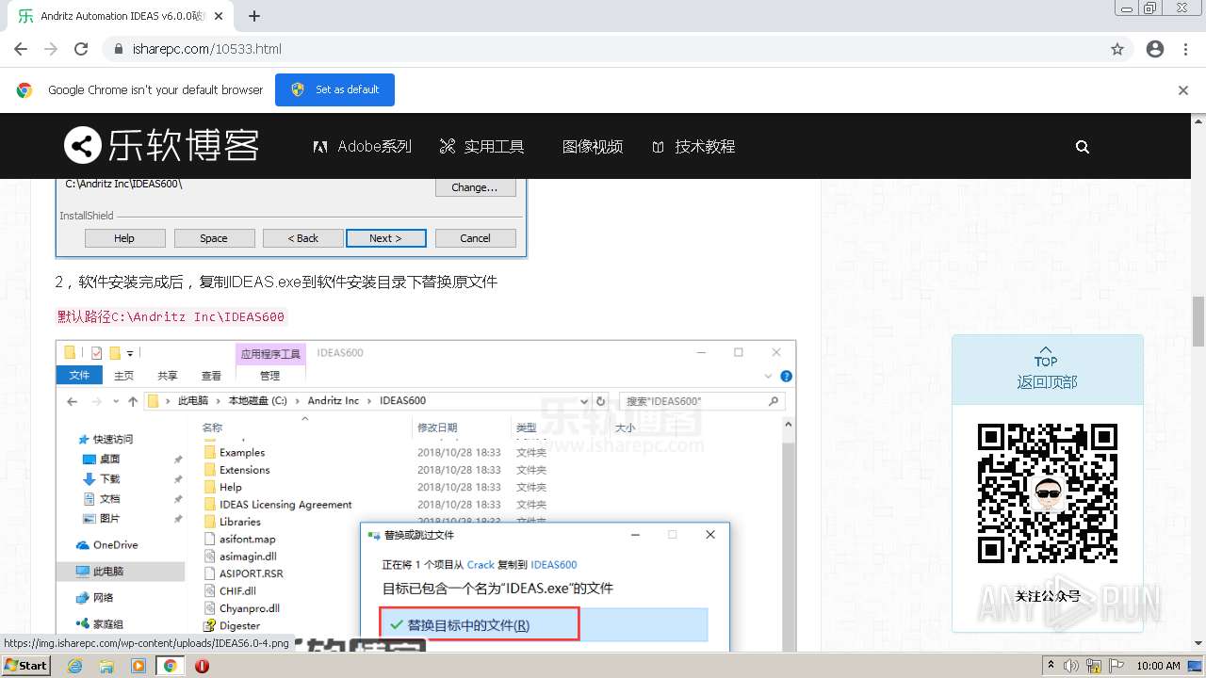Viewport: 1206px width, 678px height.
Task: Open the Chrome profile avatar
Action: pyautogui.click(x=1155, y=49)
